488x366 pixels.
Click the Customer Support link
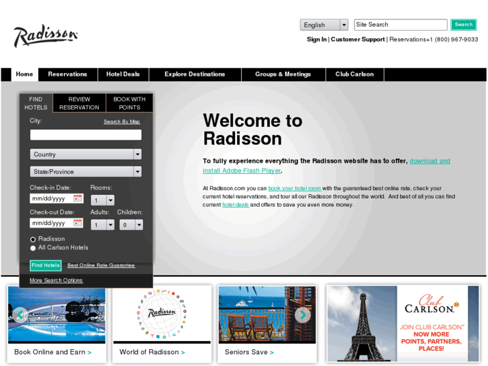point(358,40)
